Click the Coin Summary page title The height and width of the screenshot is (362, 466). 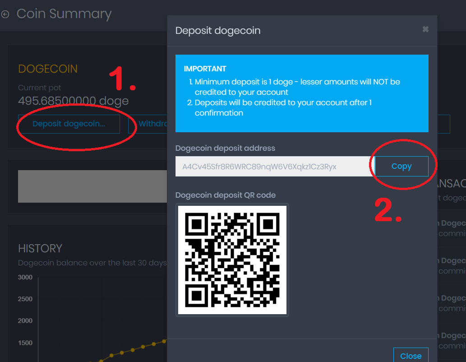point(64,14)
